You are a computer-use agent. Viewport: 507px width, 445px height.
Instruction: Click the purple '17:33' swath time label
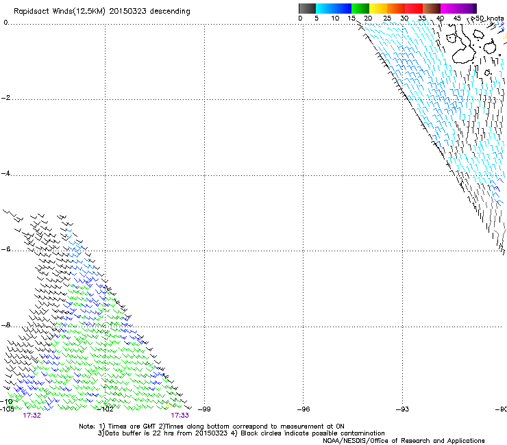(x=180, y=416)
